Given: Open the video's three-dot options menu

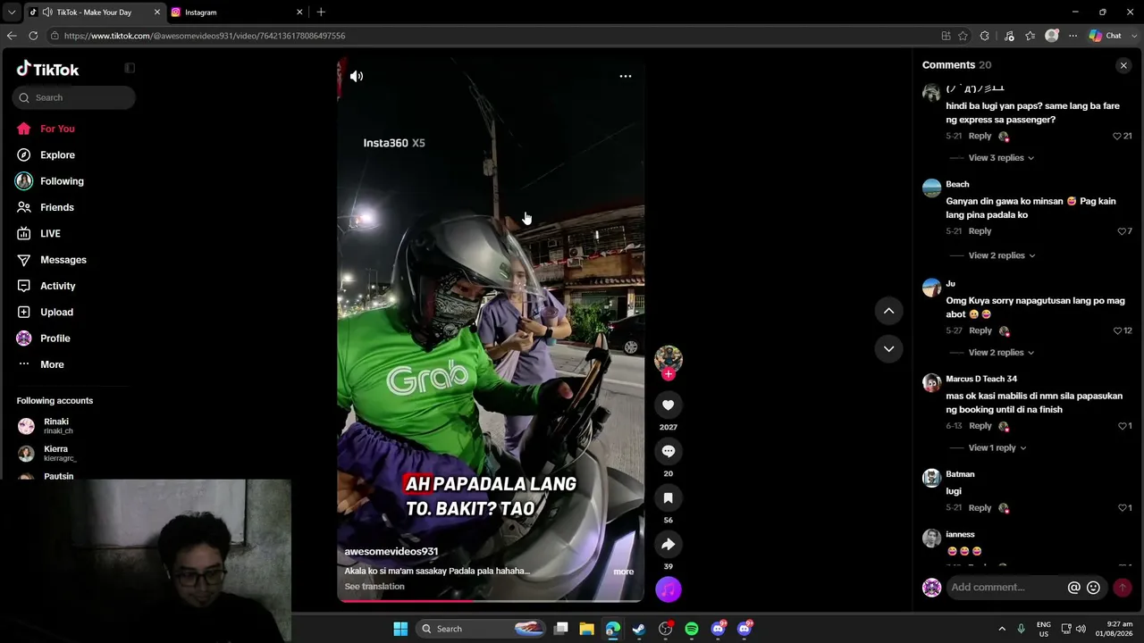Looking at the screenshot, I should 626,76.
